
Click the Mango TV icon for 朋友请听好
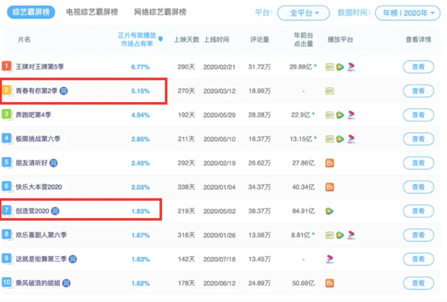click(329, 163)
